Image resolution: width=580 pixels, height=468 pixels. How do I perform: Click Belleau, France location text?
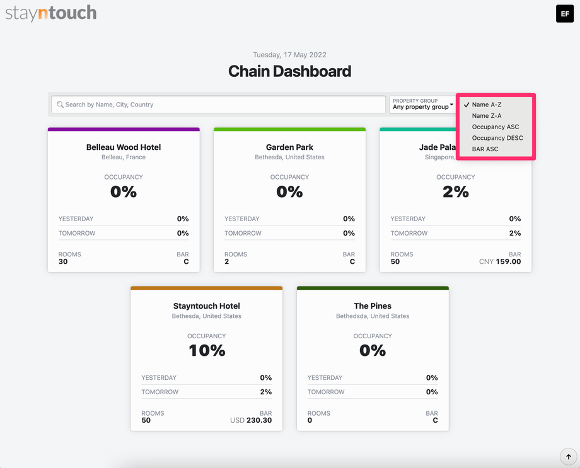[124, 157]
